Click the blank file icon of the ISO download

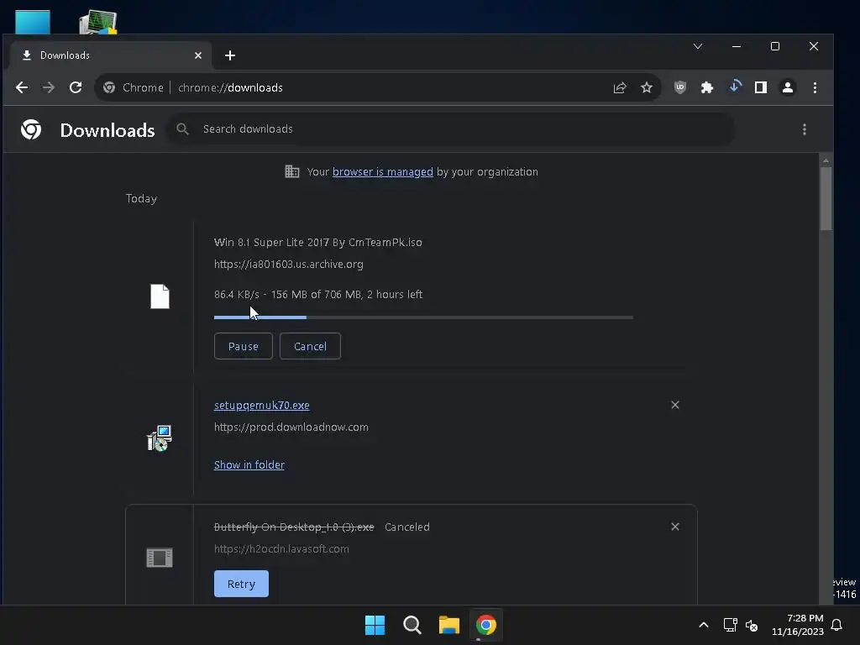coord(160,296)
